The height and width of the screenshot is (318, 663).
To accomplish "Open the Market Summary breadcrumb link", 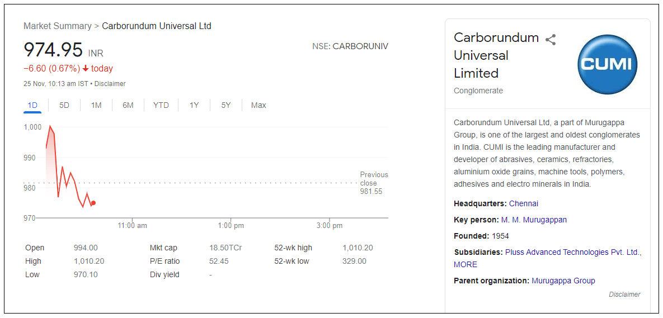I will coord(58,26).
